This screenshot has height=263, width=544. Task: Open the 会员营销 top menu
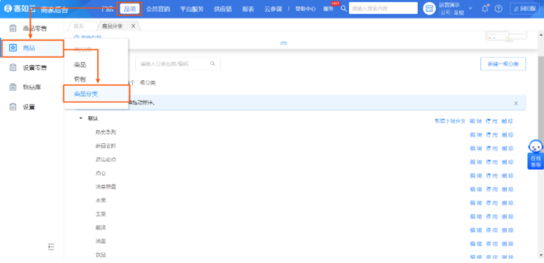[158, 9]
